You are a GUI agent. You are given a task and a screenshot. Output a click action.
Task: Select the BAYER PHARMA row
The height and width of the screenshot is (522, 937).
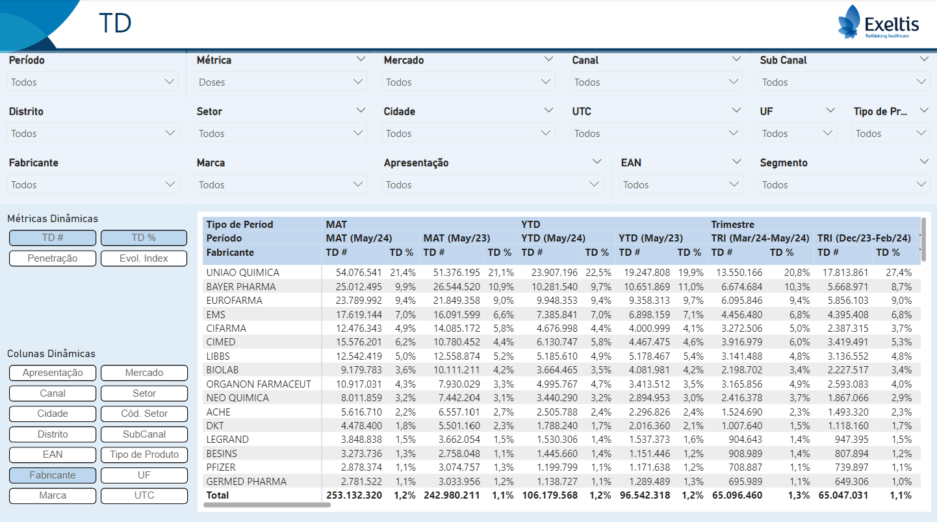point(562,286)
